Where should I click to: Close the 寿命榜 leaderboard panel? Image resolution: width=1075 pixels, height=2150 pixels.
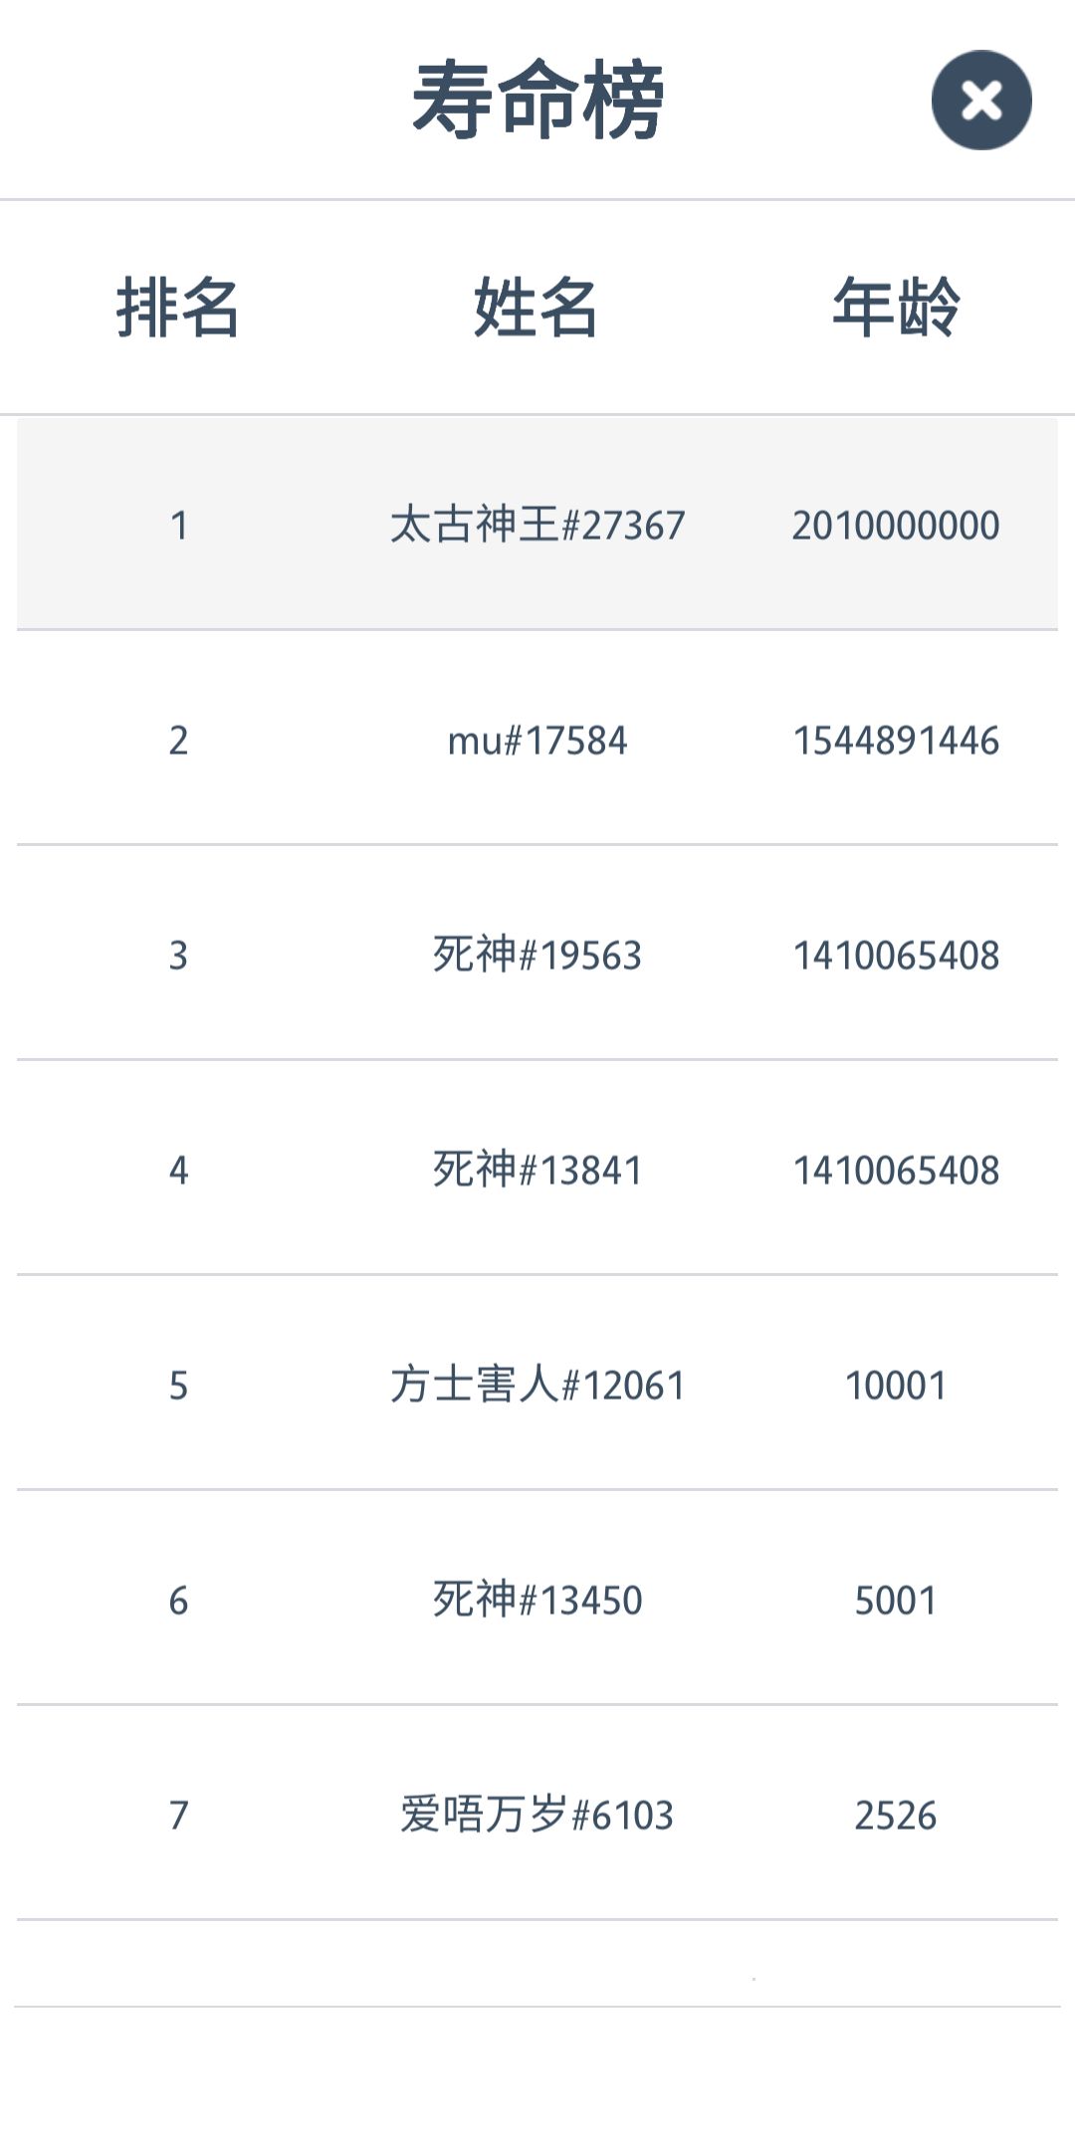point(981,101)
